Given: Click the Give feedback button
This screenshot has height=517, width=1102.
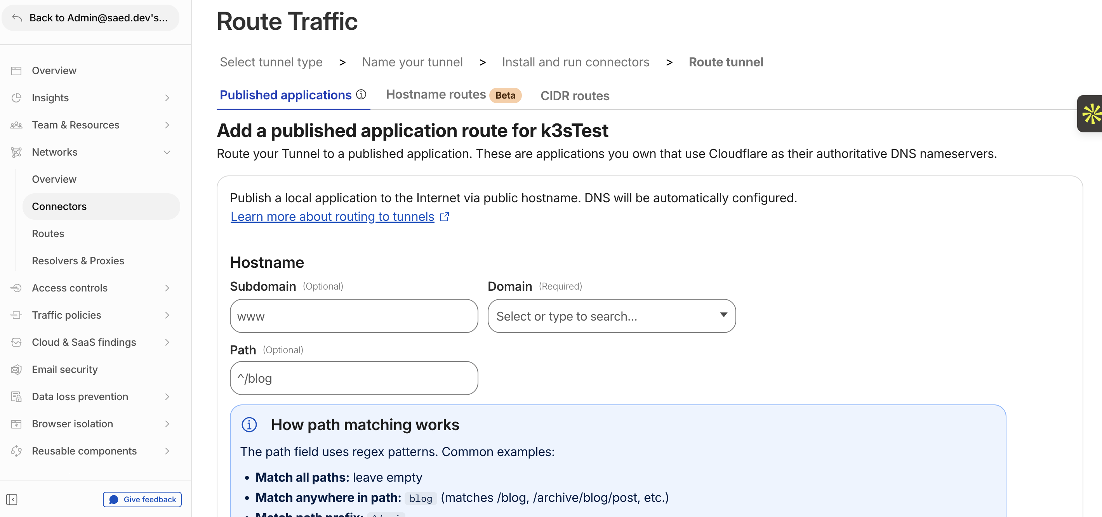Looking at the screenshot, I should 142,500.
